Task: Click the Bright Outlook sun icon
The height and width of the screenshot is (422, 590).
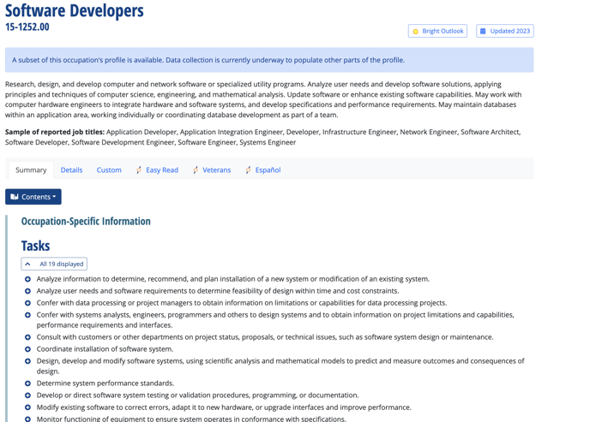Action: tap(415, 32)
